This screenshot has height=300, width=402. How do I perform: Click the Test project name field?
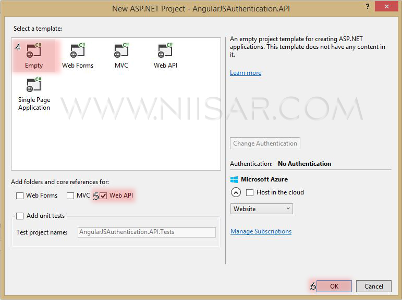147,232
